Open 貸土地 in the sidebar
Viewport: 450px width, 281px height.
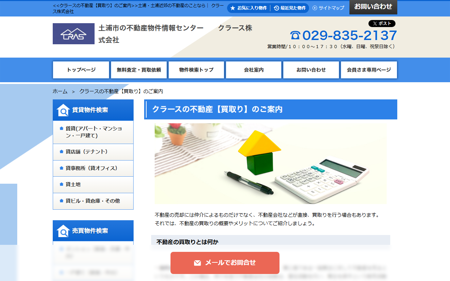[x=93, y=185]
